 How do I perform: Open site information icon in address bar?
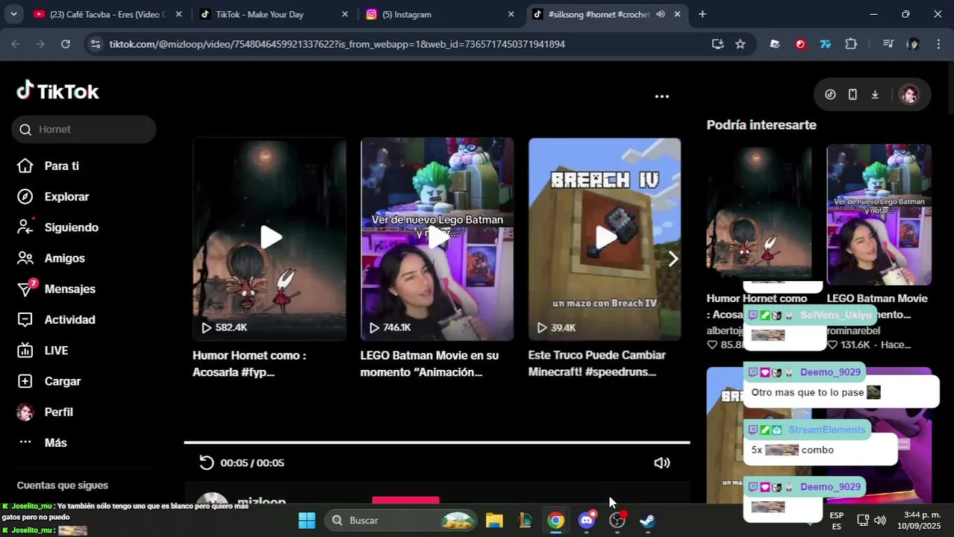tap(95, 44)
